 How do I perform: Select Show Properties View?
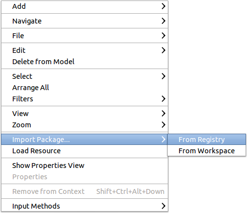(85, 166)
